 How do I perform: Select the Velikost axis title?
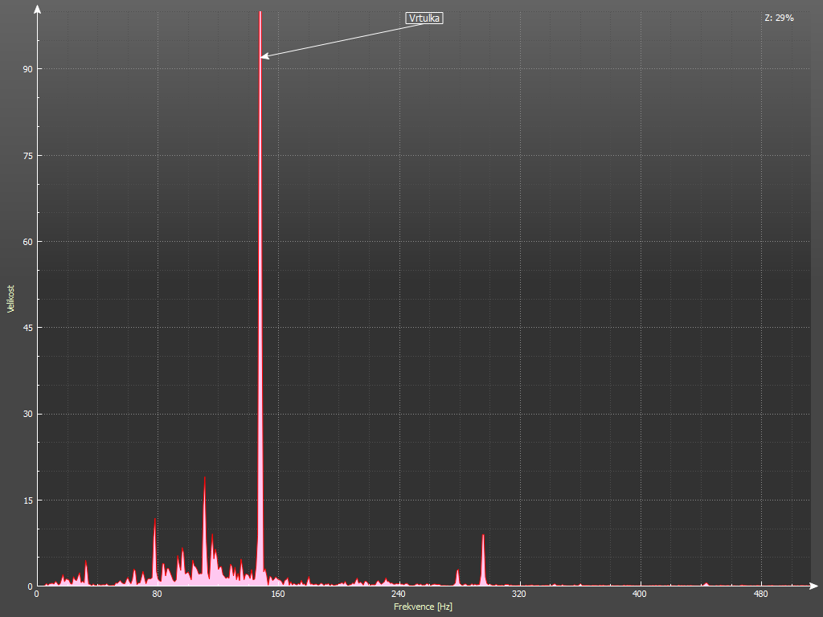tap(10, 298)
